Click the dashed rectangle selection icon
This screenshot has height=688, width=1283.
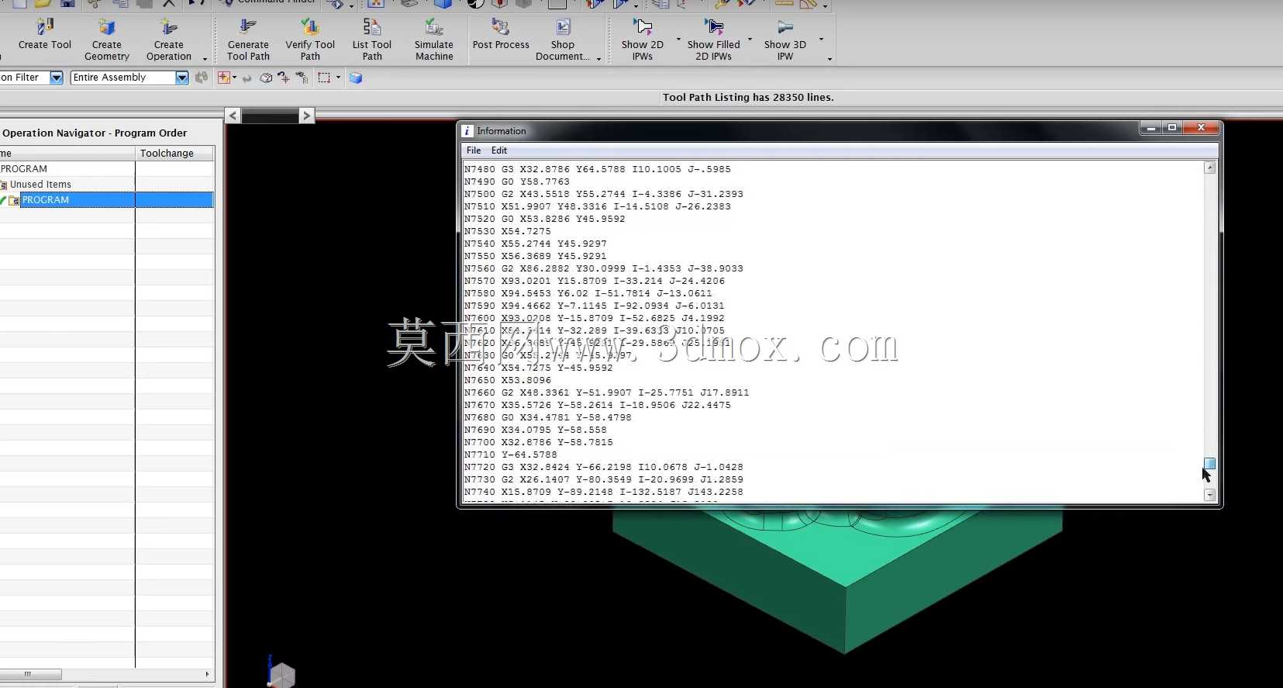coord(324,78)
